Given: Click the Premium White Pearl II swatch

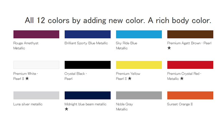Looking at the screenshot, I should coord(36,65).
